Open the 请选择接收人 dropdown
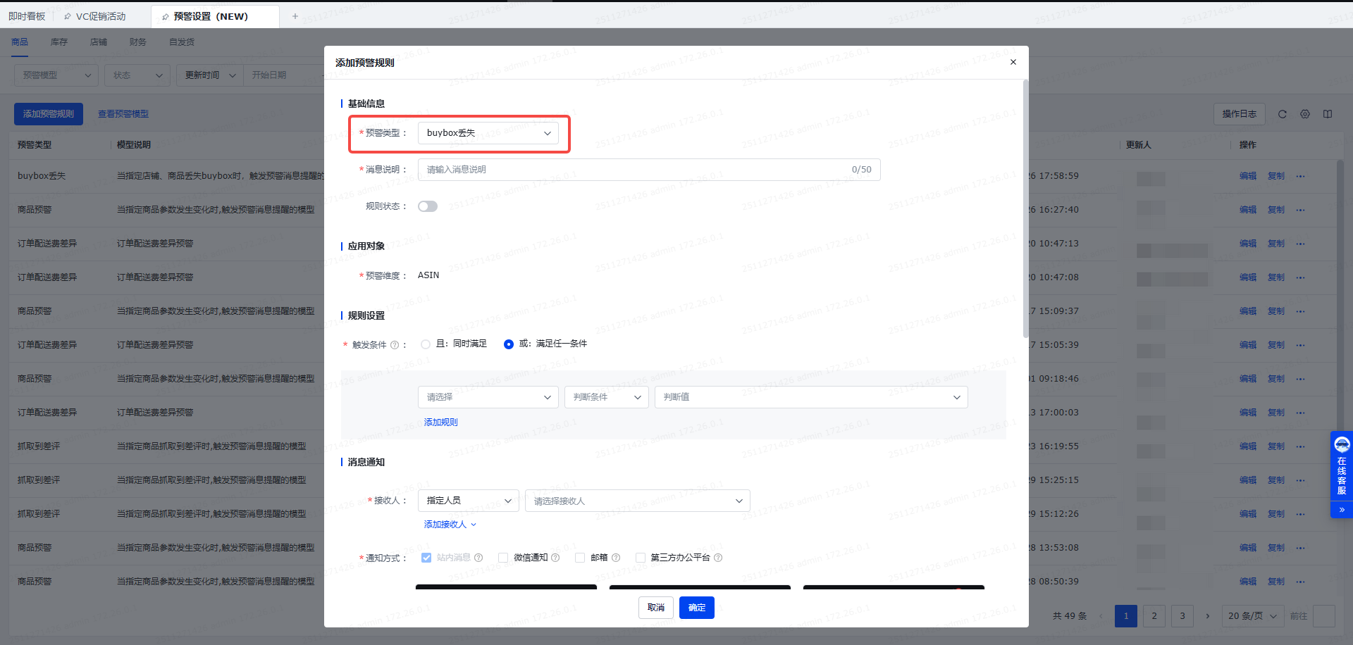1353x645 pixels. click(638, 501)
